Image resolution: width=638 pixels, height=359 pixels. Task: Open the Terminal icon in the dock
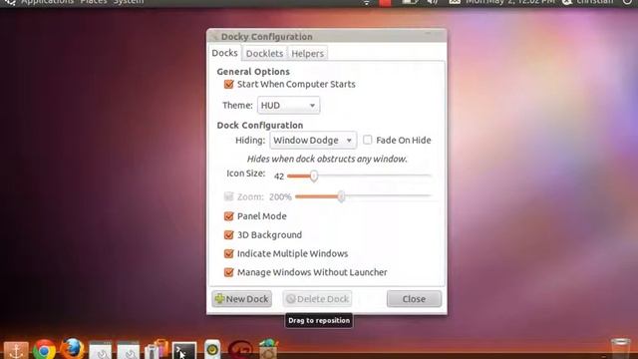click(x=184, y=350)
